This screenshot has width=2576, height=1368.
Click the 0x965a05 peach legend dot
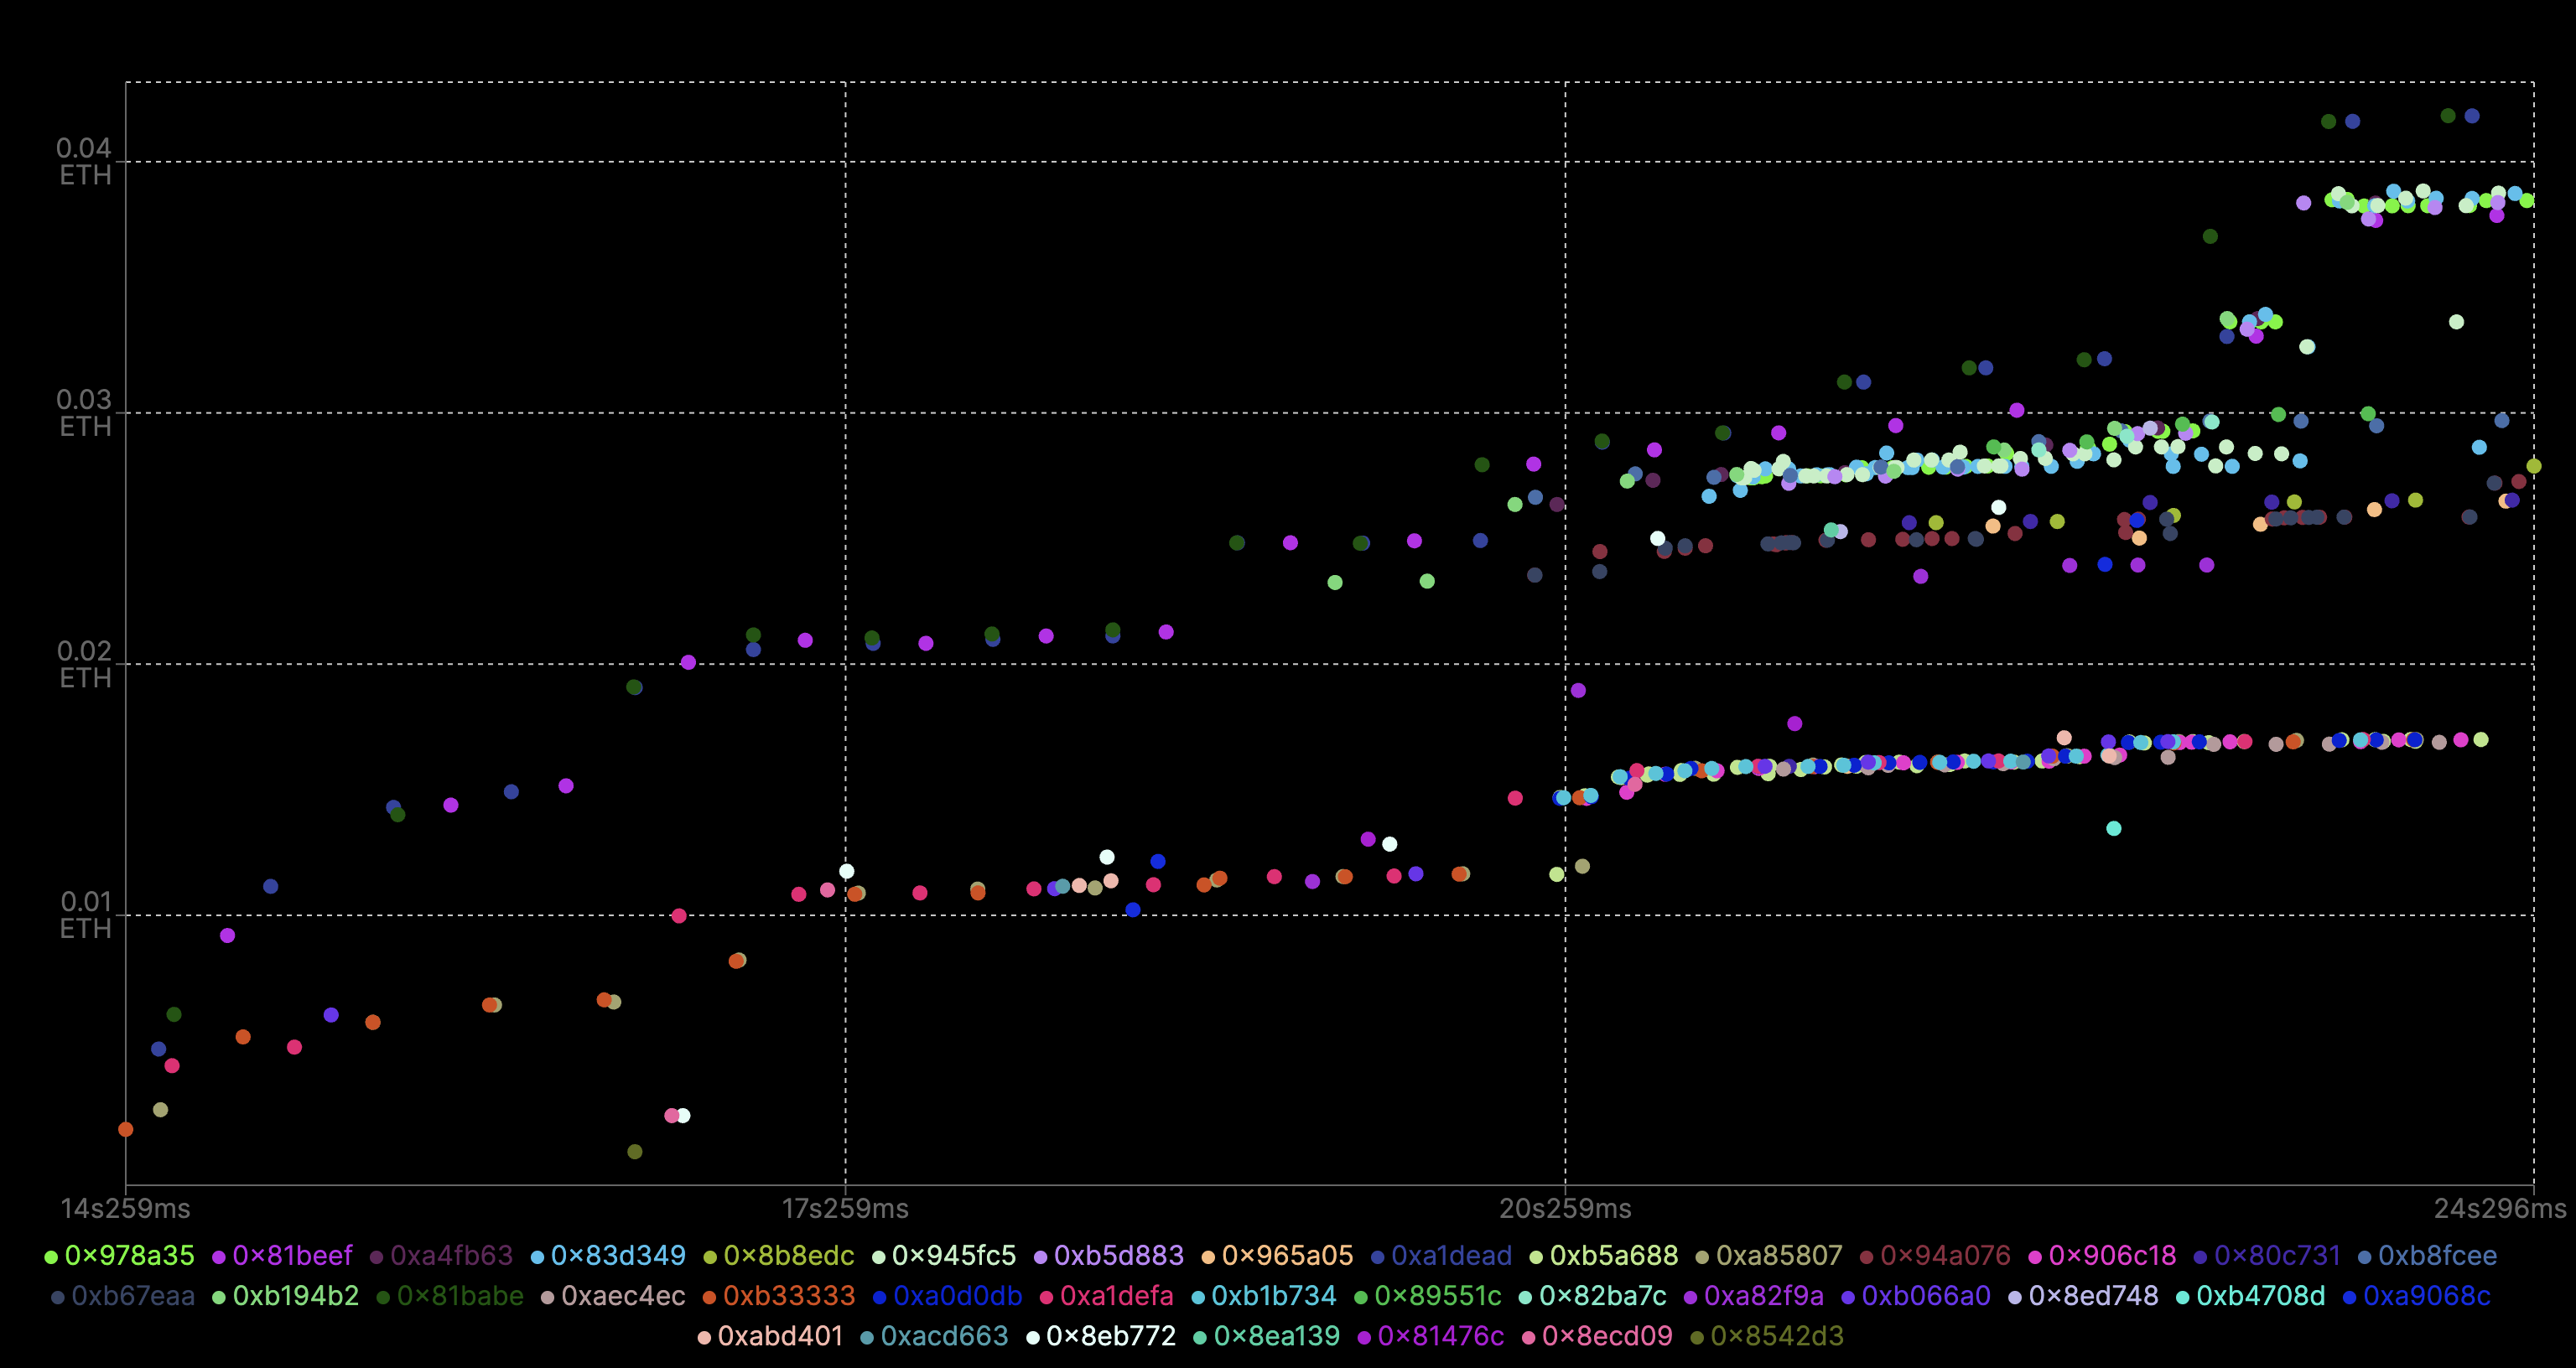(1208, 1257)
